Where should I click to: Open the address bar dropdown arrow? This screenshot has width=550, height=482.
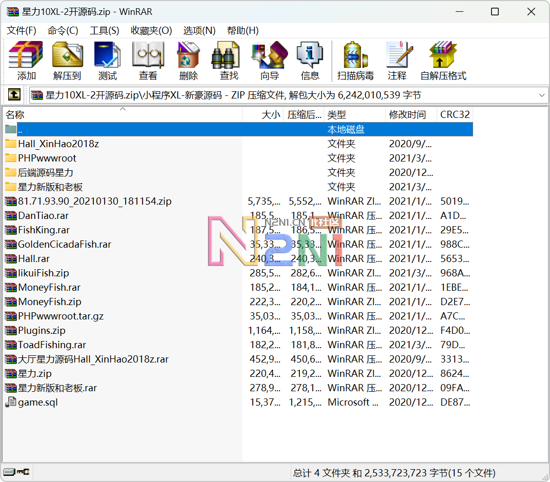[x=542, y=95]
